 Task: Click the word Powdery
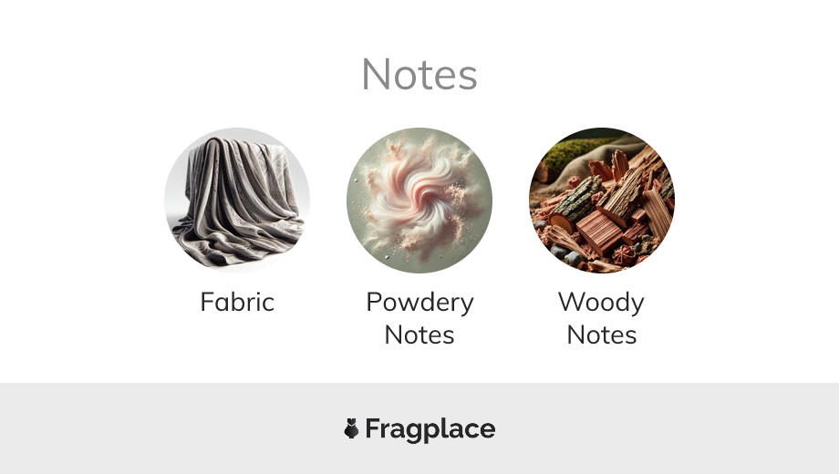point(420,303)
